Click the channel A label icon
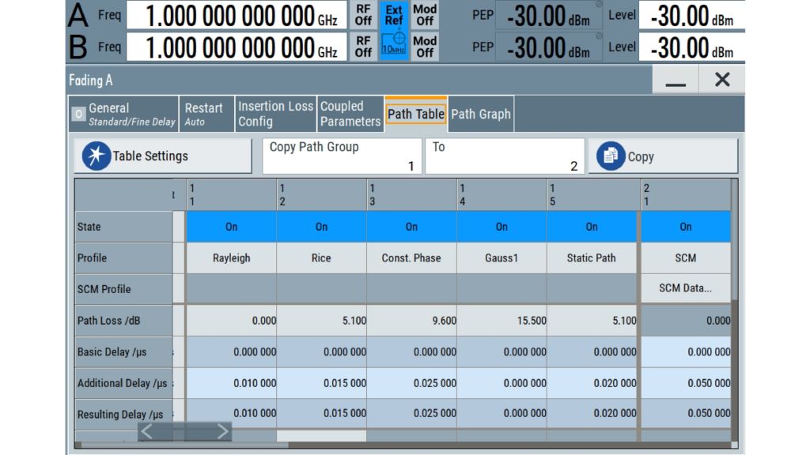 [x=78, y=15]
